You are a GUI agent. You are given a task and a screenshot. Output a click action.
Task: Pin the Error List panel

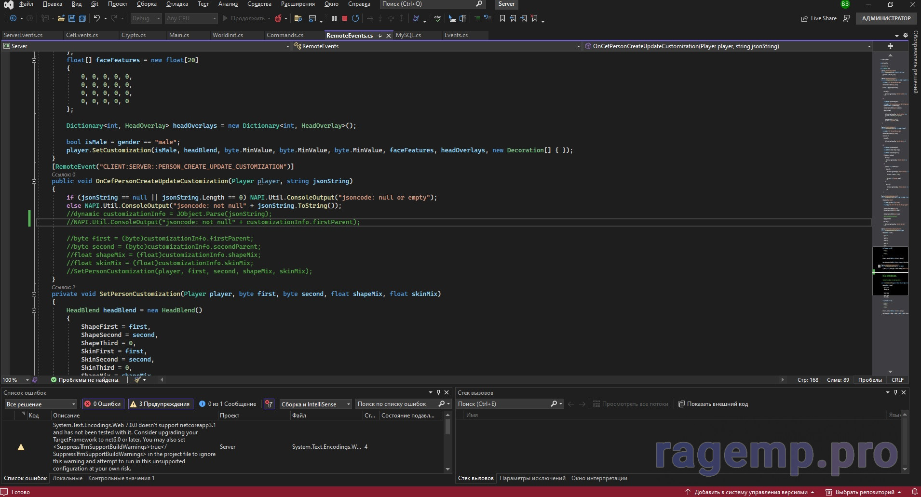(438, 392)
